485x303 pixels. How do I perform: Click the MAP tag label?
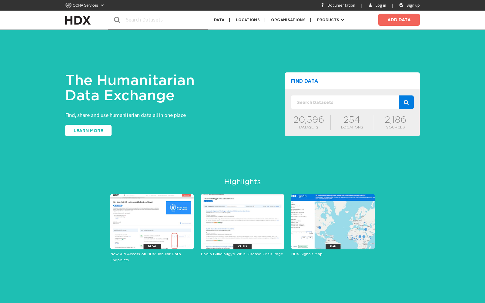[x=333, y=246]
